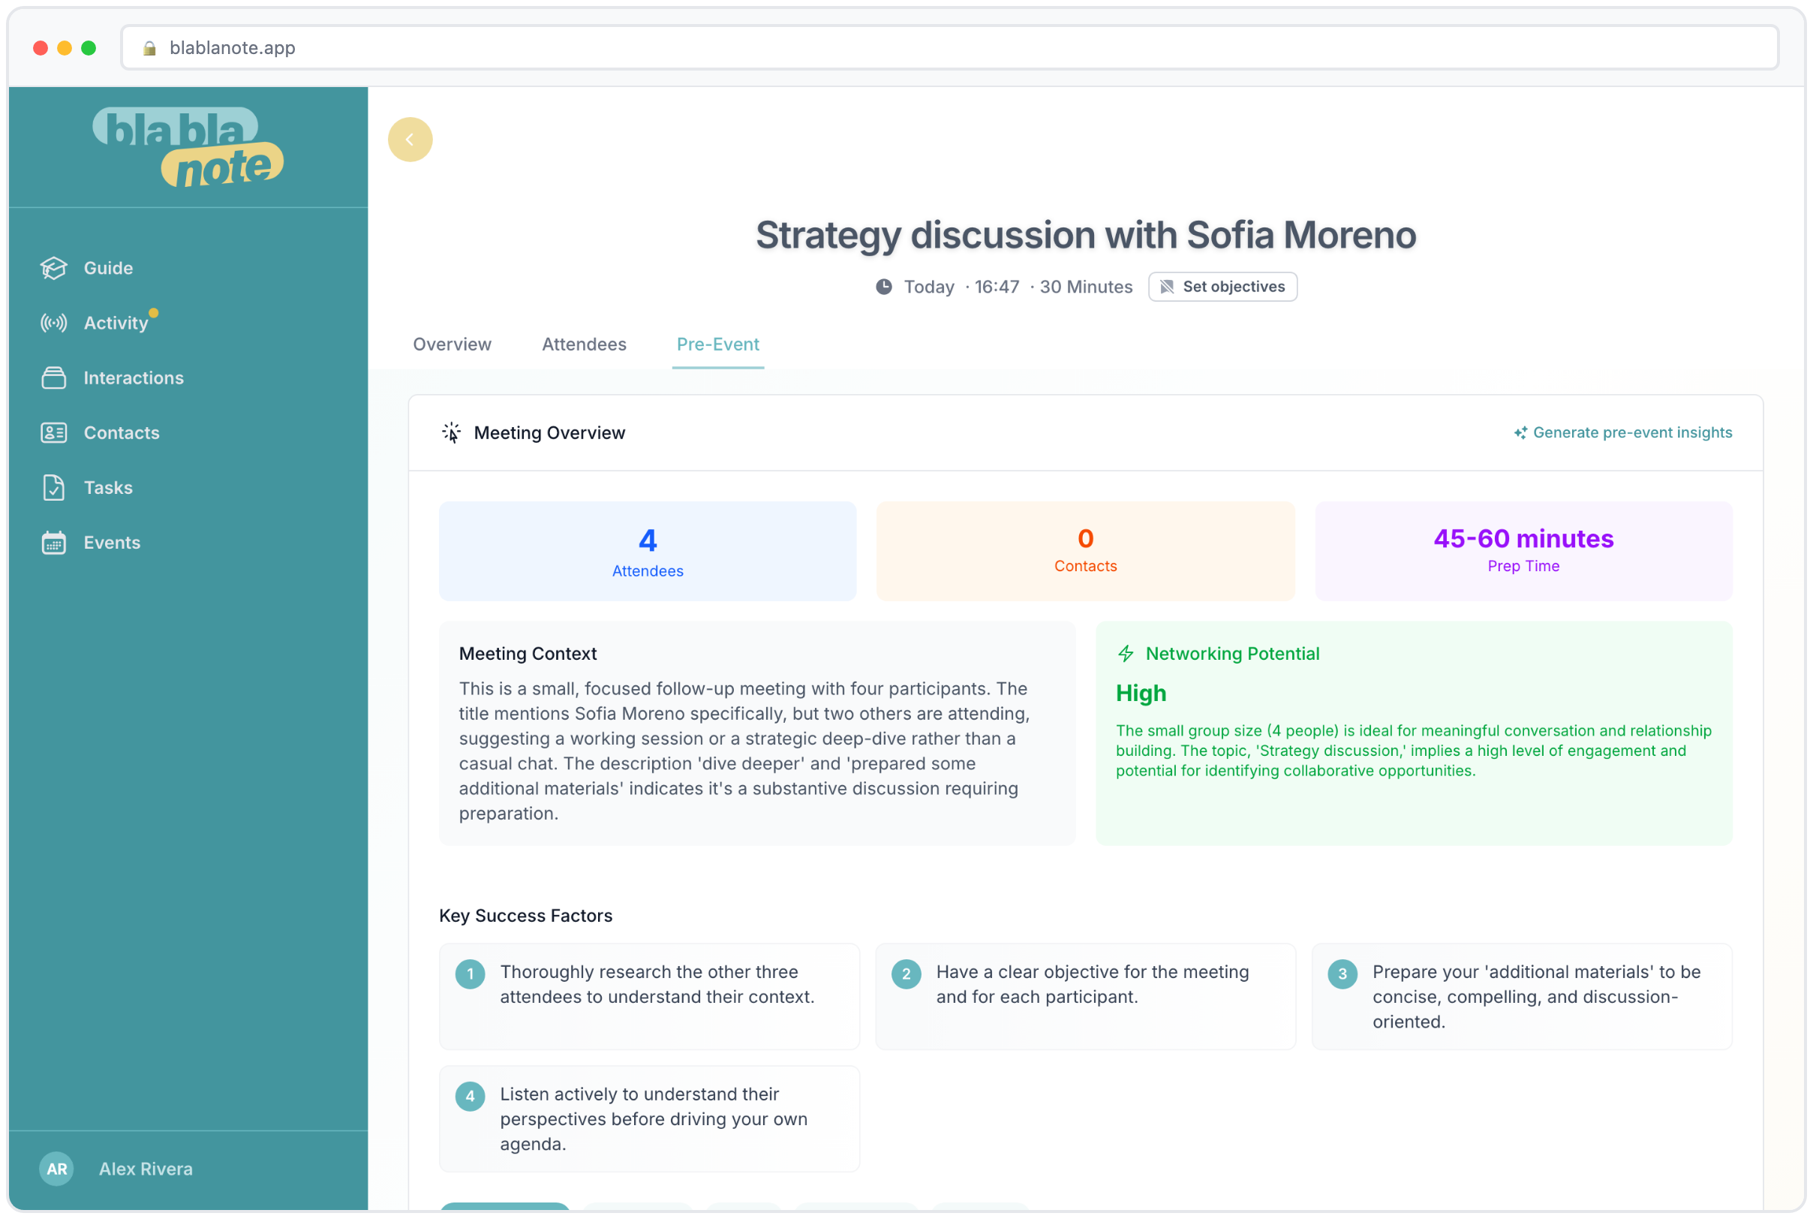Image resolution: width=1813 pixels, height=1219 pixels.
Task: Select the 0 Contacts stat card
Action: click(x=1085, y=550)
